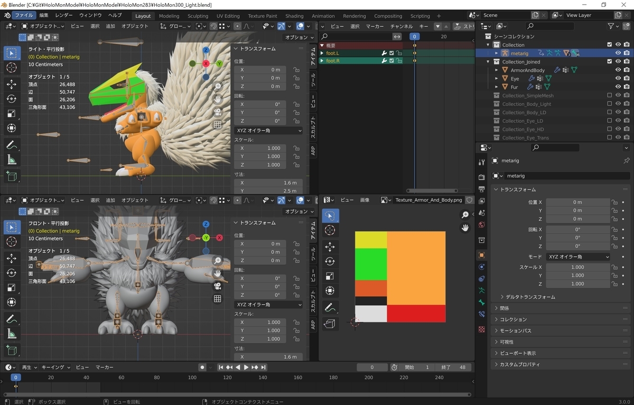
Task: Expand the ArmorAndBody tree item
Action: [497, 70]
